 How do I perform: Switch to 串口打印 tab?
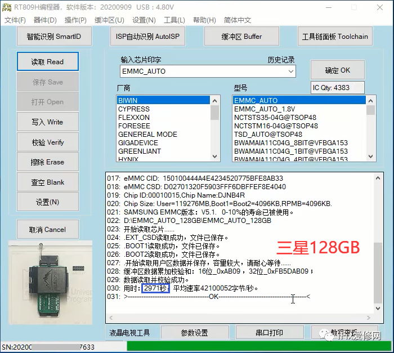pos(270,333)
